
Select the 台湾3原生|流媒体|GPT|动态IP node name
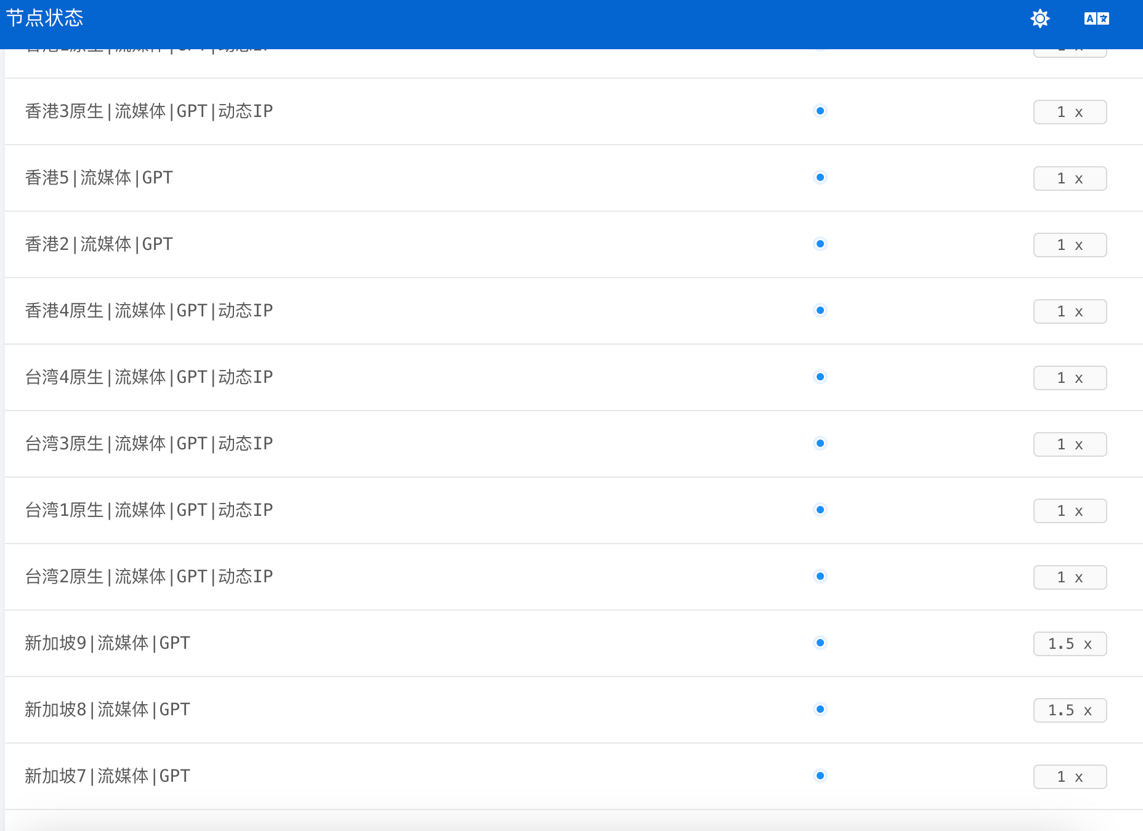click(149, 444)
